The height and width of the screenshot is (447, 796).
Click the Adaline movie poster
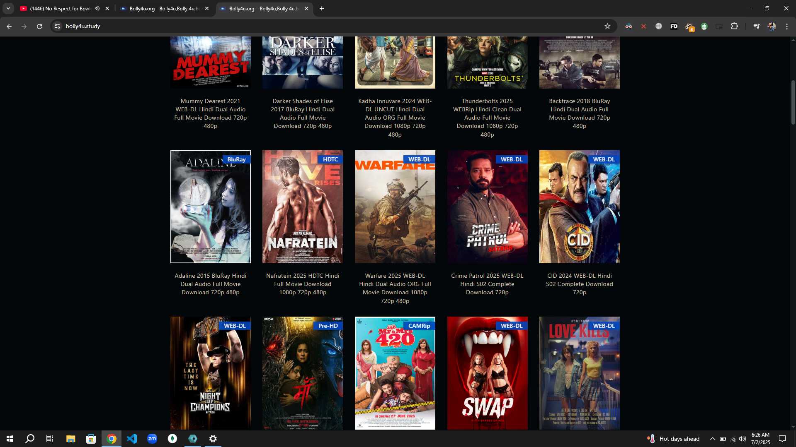pos(210,207)
